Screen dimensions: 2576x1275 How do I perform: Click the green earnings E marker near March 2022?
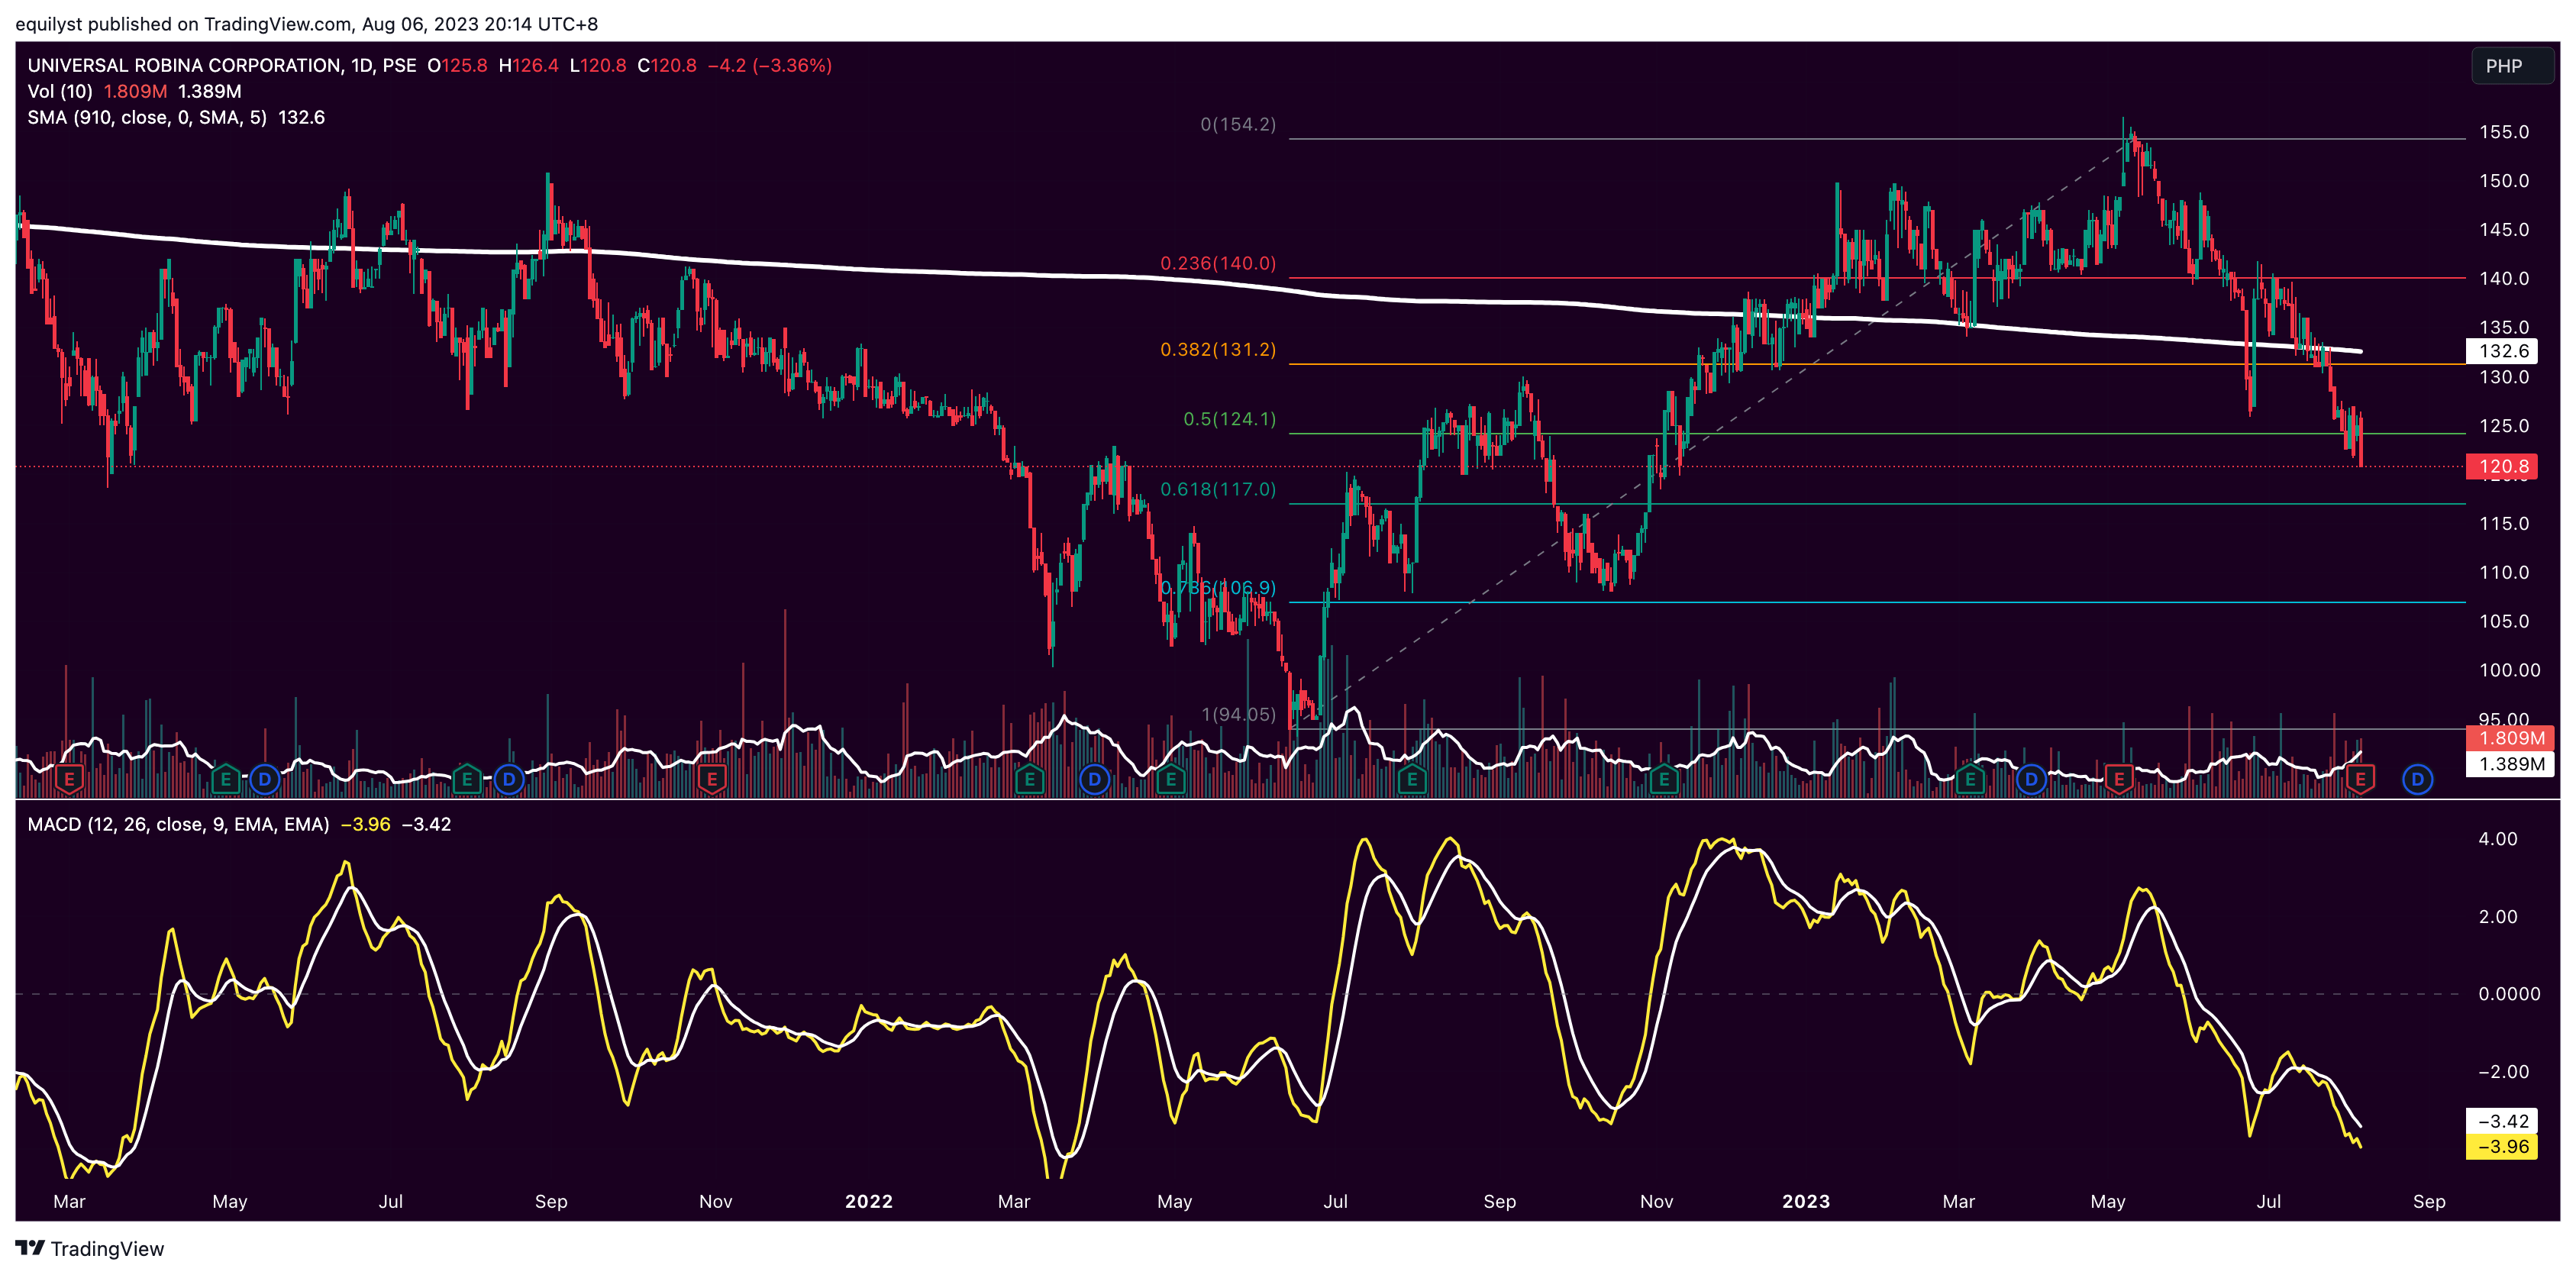[x=1029, y=779]
